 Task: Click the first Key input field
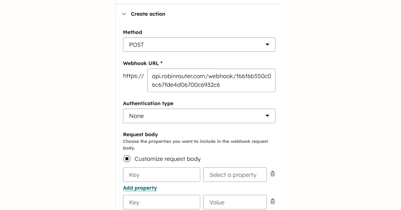pos(161,174)
